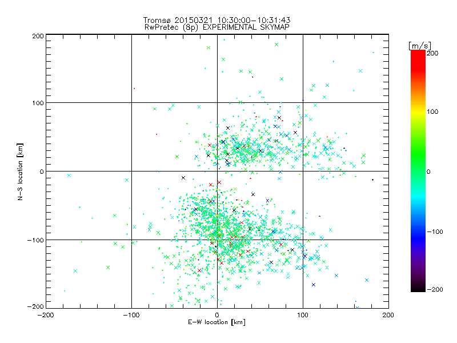
Task: Click the cyan X marker near E-W 165, N-S 145
Action: coord(360,71)
